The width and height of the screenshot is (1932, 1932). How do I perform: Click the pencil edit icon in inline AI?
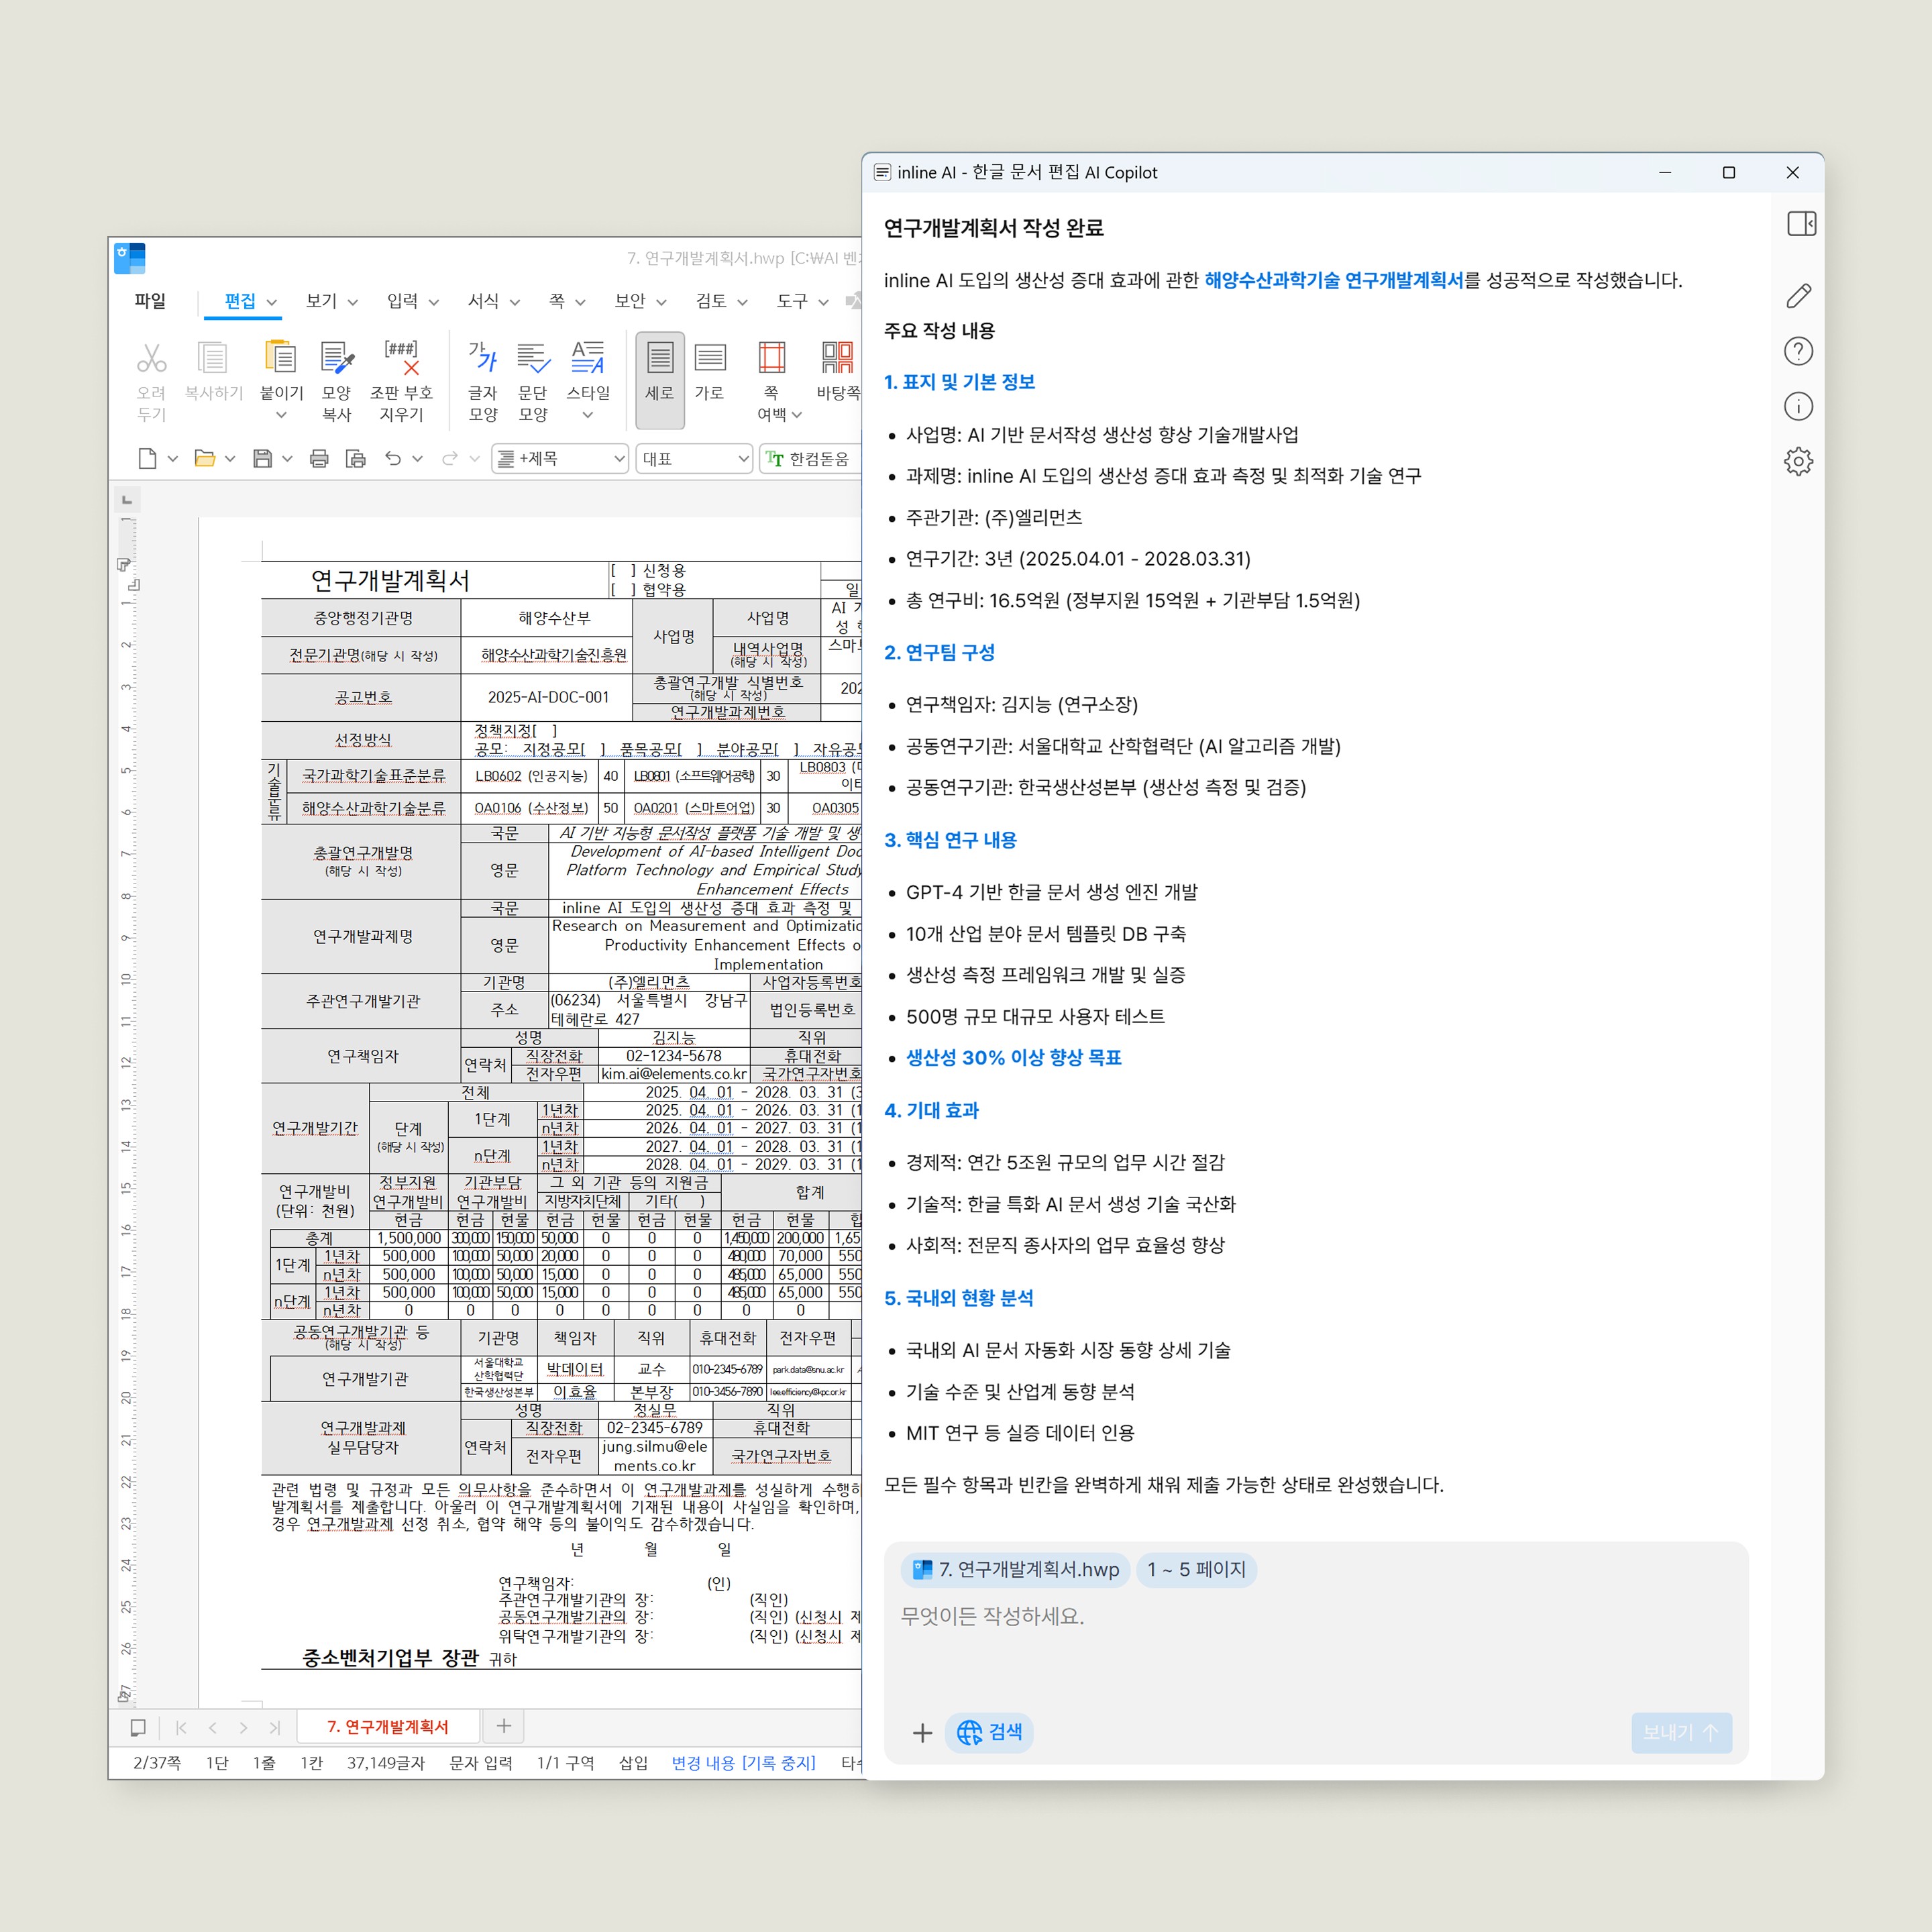click(1798, 295)
